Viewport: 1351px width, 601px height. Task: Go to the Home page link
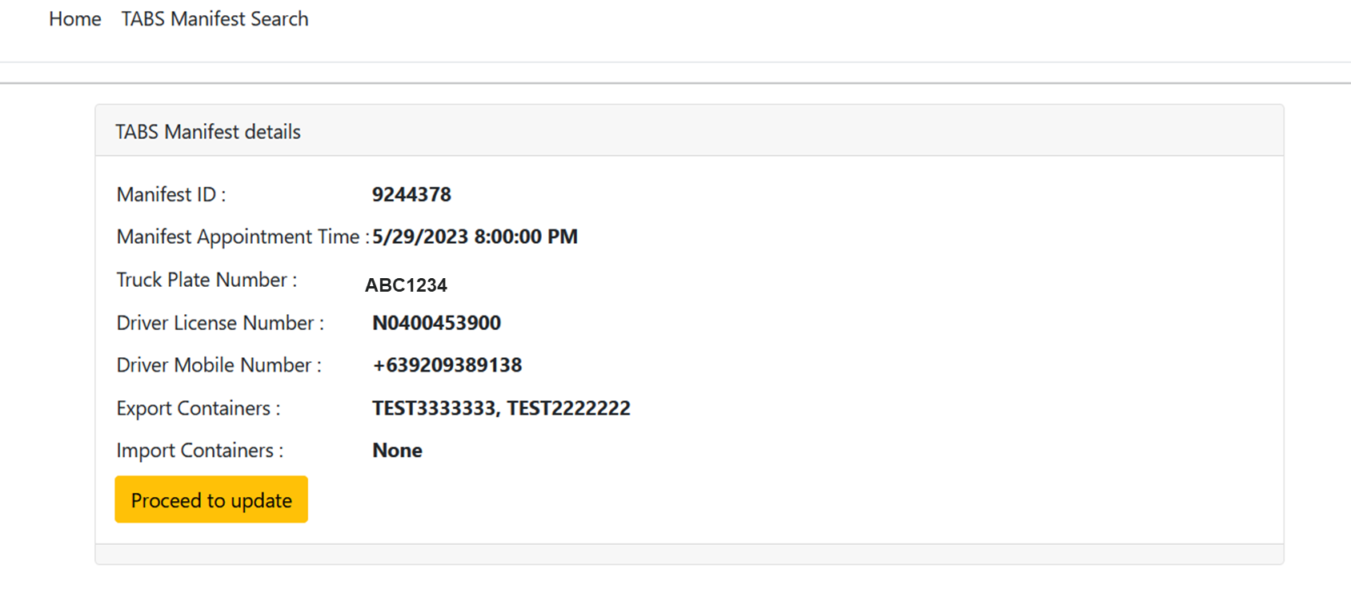point(74,19)
